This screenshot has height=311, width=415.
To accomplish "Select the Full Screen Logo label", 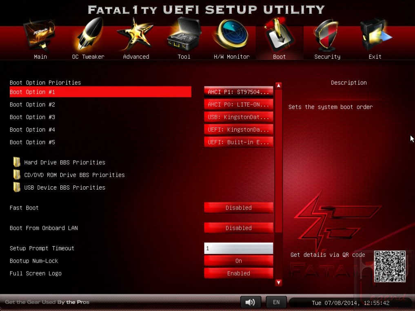I will pos(36,273).
